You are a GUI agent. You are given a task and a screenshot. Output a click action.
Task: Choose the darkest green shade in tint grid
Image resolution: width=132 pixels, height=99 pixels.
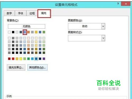(44, 53)
